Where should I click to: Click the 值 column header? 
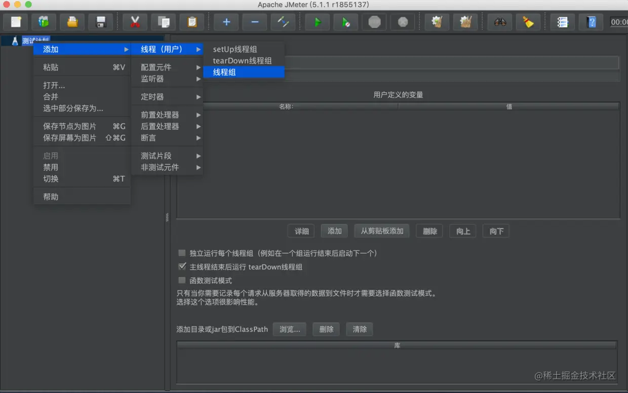pyautogui.click(x=509, y=106)
